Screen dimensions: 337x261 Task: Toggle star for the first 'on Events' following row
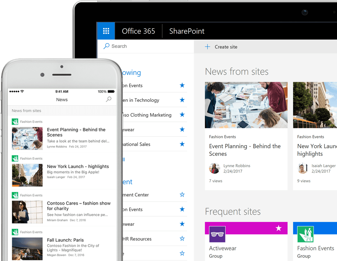coord(182,85)
